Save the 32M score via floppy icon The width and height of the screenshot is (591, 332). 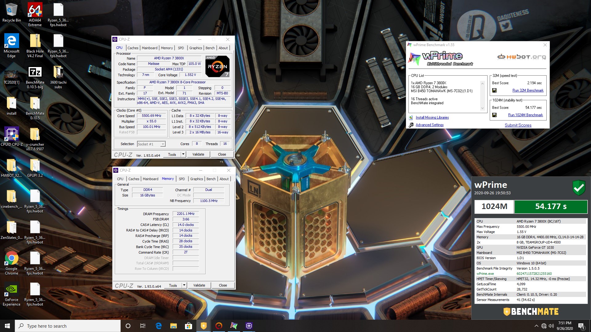pyautogui.click(x=494, y=90)
